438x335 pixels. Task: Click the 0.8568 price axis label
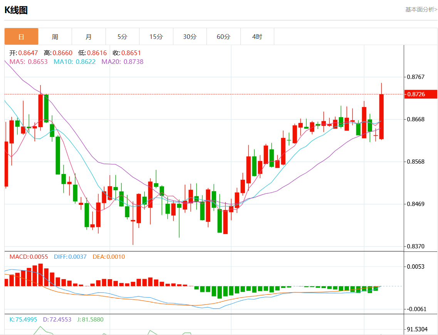(415, 162)
